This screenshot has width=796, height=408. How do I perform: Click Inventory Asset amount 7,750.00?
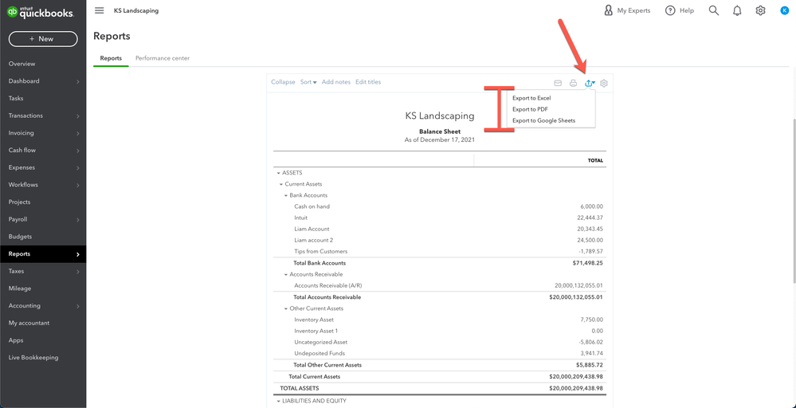[592, 320]
